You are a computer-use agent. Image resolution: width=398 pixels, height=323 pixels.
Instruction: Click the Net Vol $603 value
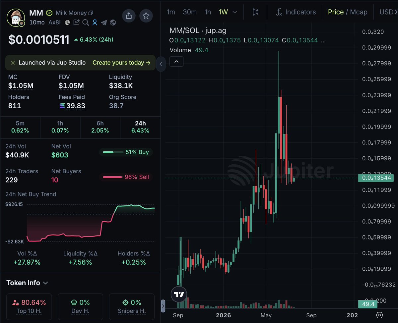[60, 155]
